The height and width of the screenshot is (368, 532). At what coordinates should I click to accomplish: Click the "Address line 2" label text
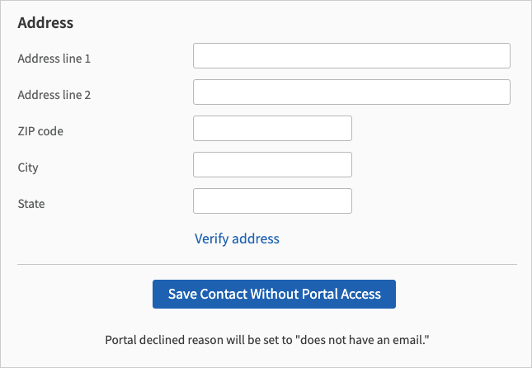(x=54, y=95)
